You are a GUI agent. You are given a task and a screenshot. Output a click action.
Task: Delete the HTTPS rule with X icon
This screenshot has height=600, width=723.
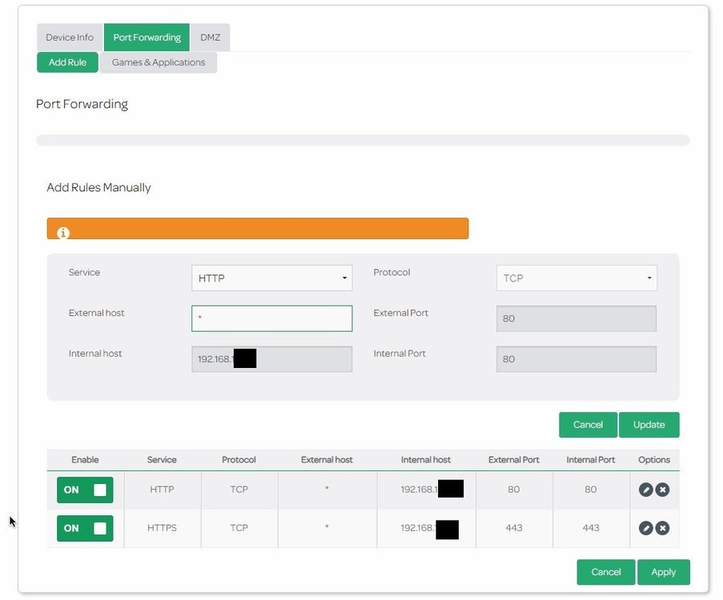click(663, 528)
